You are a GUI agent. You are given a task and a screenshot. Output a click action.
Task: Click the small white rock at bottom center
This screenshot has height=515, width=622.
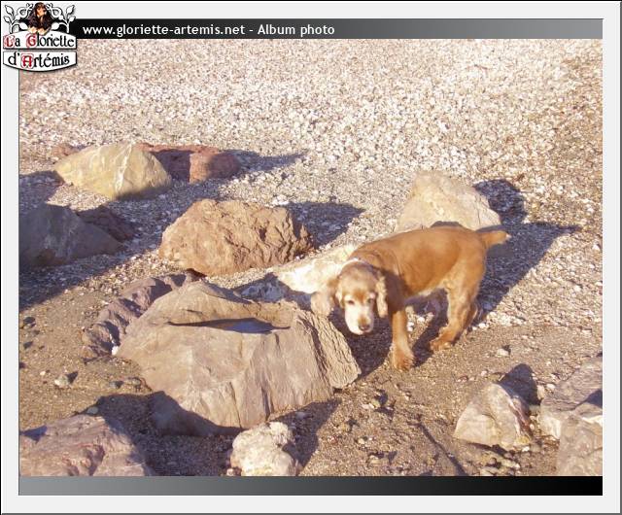pos(263,450)
